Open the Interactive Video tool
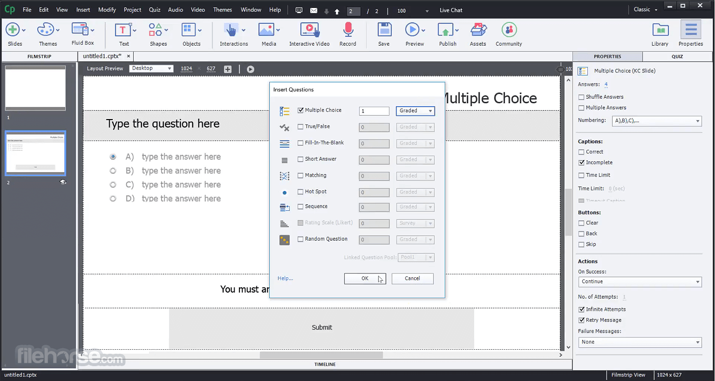Viewport: 715px width, 381px height. [310, 31]
